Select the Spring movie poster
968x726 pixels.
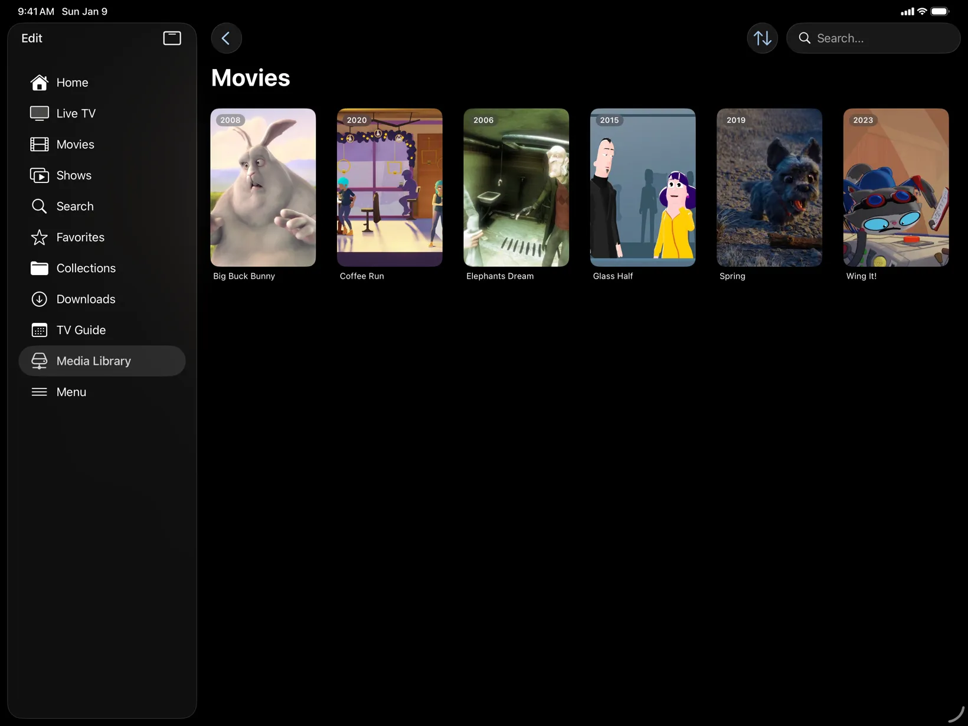tap(769, 187)
